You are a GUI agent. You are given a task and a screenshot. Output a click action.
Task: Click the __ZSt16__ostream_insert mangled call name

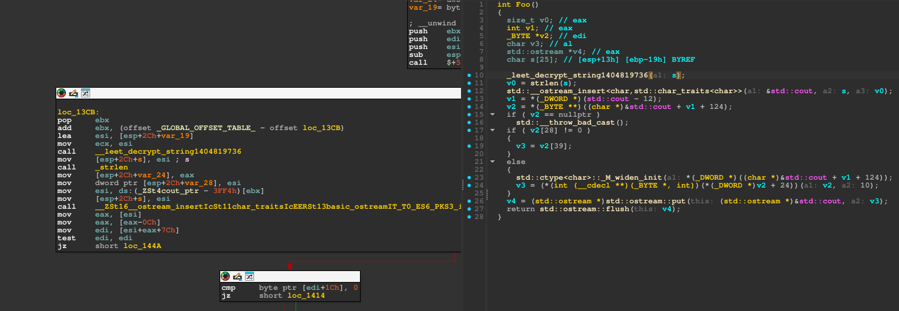[278, 206]
